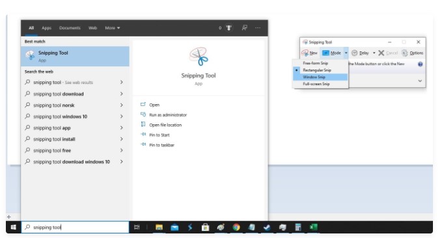Click 'snipping tool - See web results' suggestion

point(75,82)
